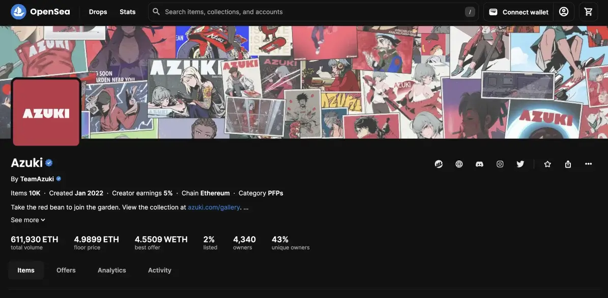Switch to the Analytics tab
Viewport: 608px width, 298px height.
(x=111, y=270)
